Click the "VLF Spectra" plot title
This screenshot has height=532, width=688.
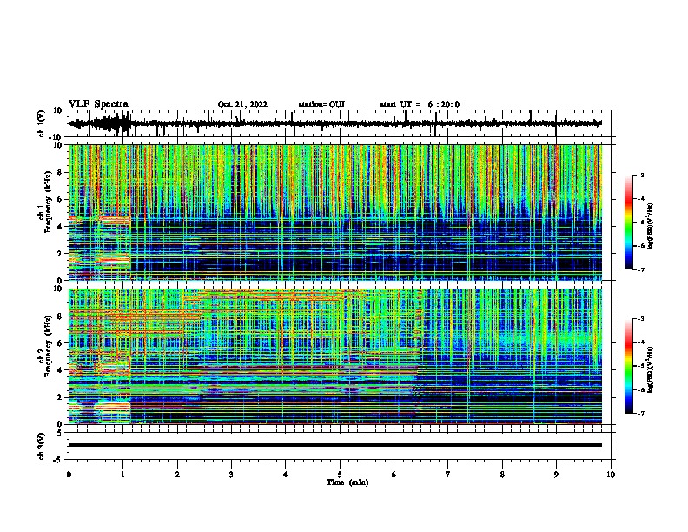(98, 104)
